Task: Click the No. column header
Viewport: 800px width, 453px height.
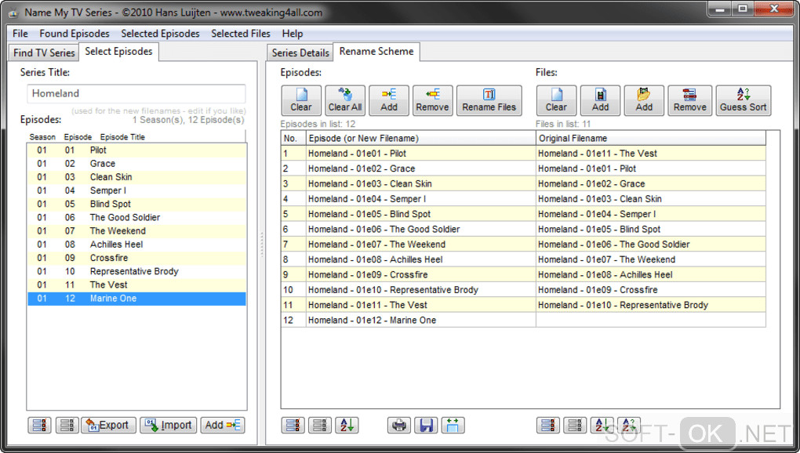Action: coord(293,139)
